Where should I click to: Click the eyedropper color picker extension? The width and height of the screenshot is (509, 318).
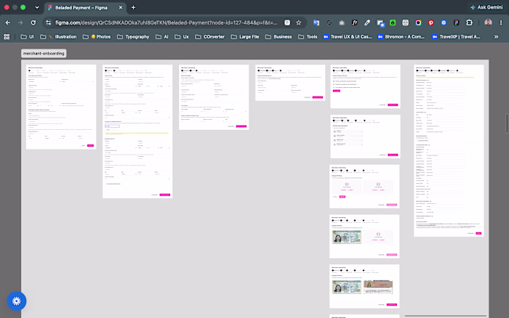click(x=367, y=23)
